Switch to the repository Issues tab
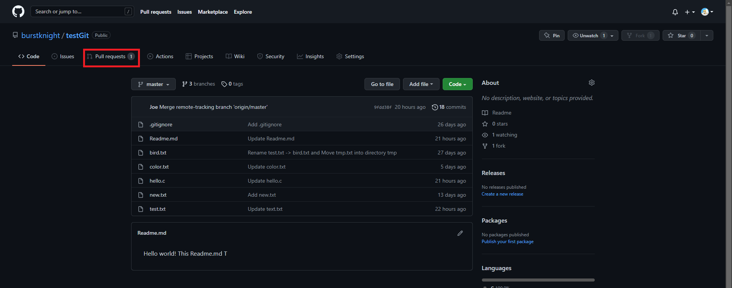Screen dimensions: 732x288 click(x=63, y=56)
